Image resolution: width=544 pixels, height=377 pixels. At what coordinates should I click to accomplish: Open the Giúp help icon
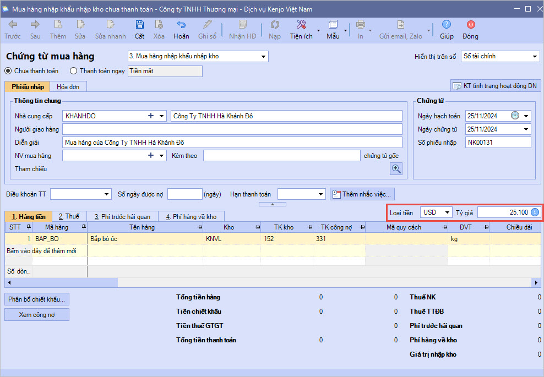(x=447, y=25)
